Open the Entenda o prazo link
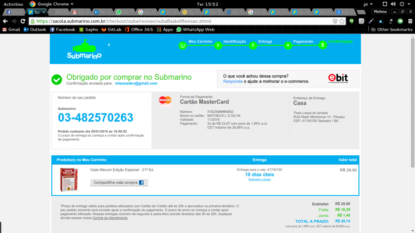The width and height of the screenshot is (415, 233). point(259,179)
